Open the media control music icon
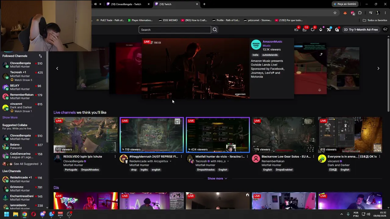The width and height of the screenshot is (390, 219). pyautogui.click(x=370, y=13)
